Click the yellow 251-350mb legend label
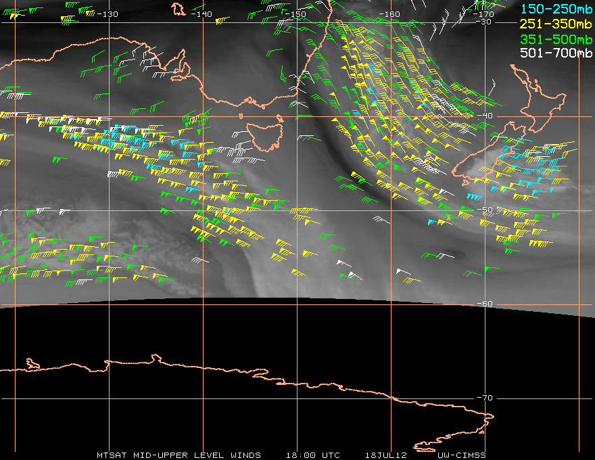The image size is (595, 460). click(x=556, y=24)
